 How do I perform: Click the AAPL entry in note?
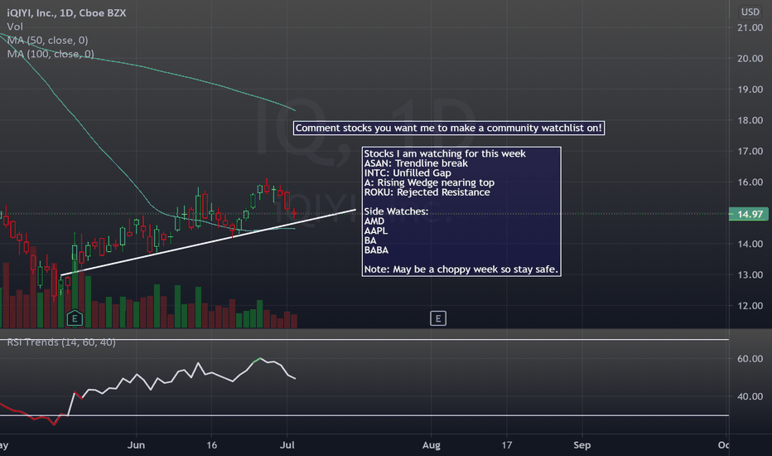coord(376,230)
